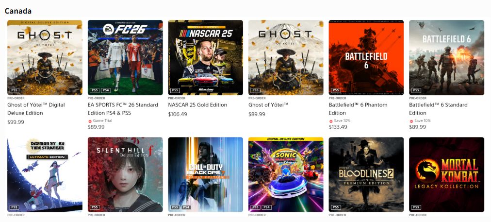Click the NASCAR 25 Gold Edition title link
Image resolution: width=491 pixels, height=222 pixels.
point(197,105)
